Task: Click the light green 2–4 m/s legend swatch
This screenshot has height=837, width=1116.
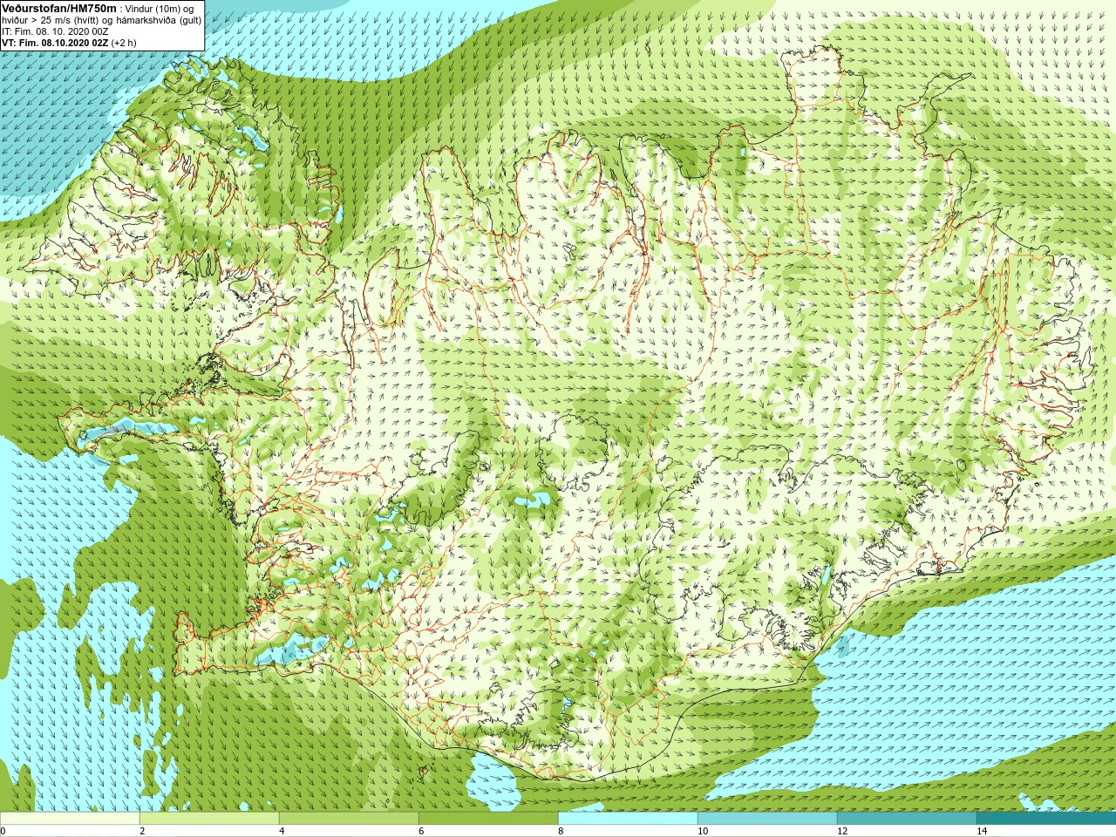Action: (x=209, y=819)
